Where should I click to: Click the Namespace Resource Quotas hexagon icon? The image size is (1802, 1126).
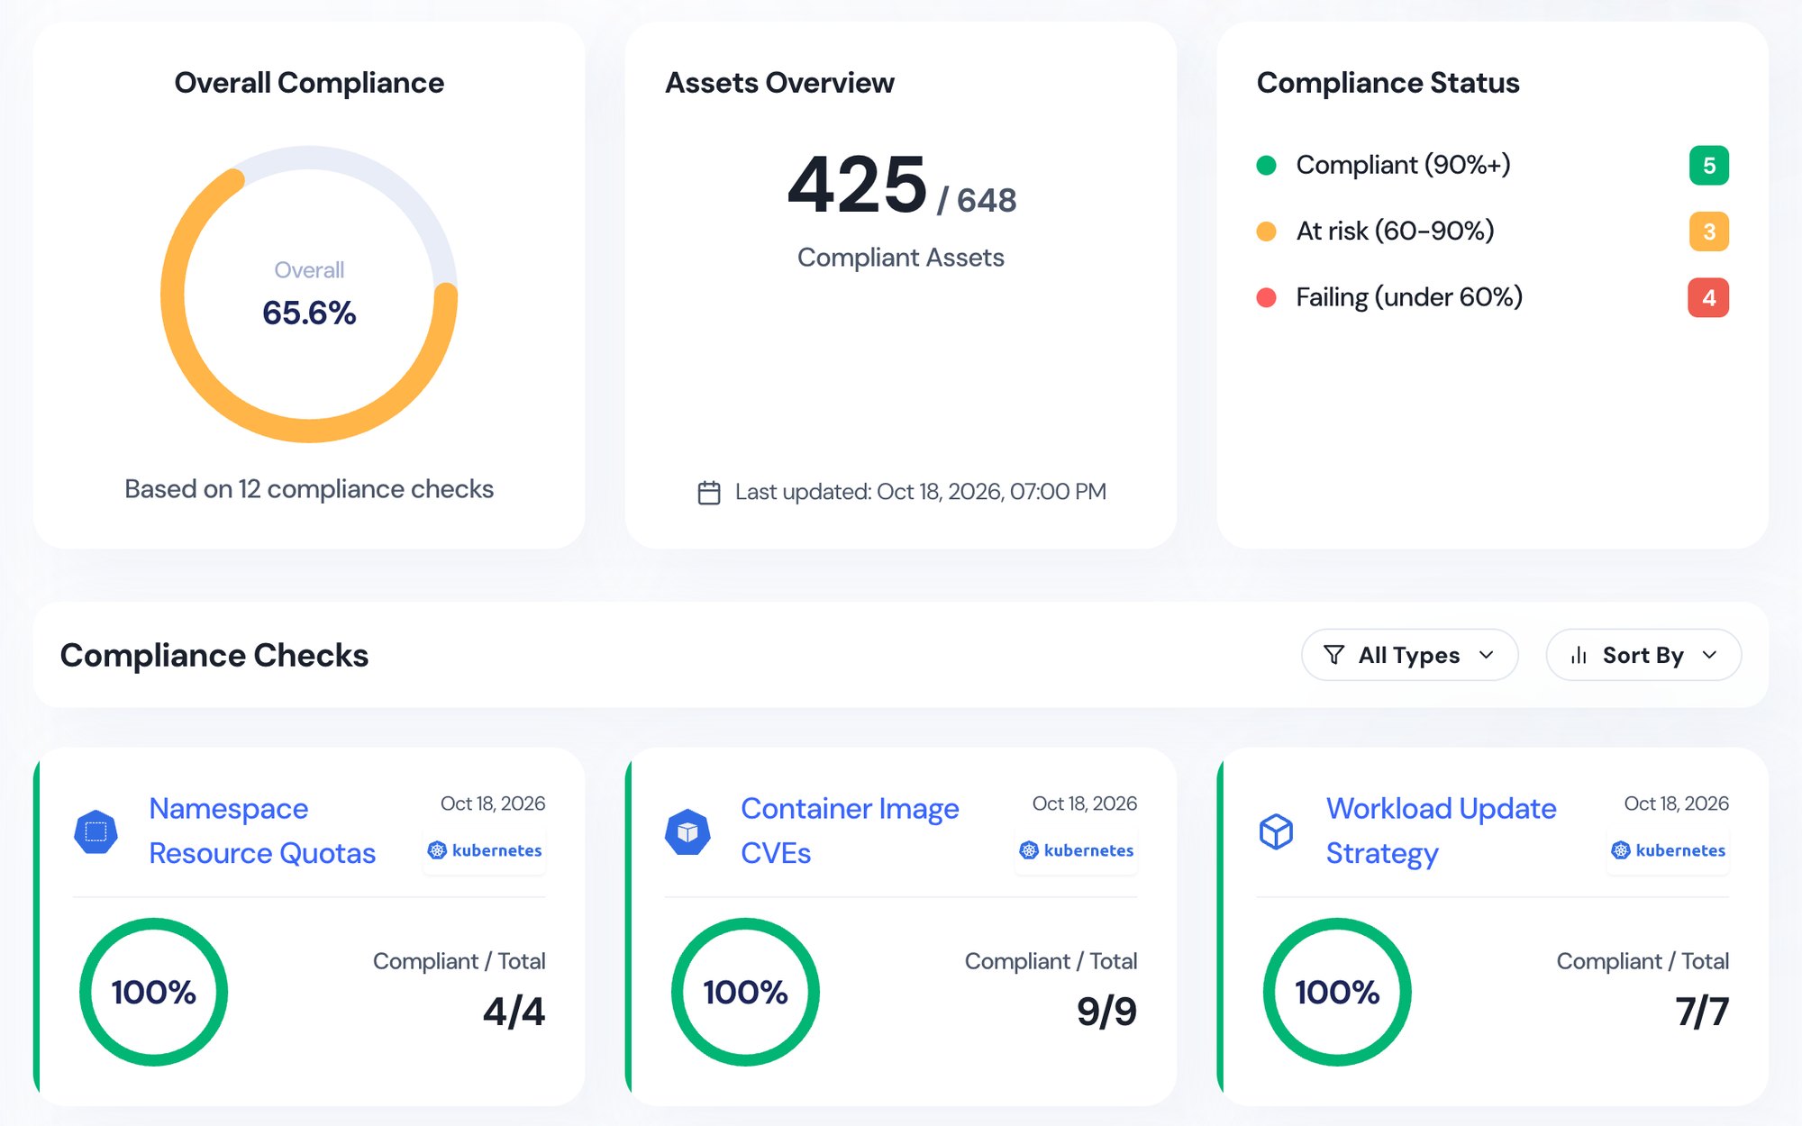(96, 831)
